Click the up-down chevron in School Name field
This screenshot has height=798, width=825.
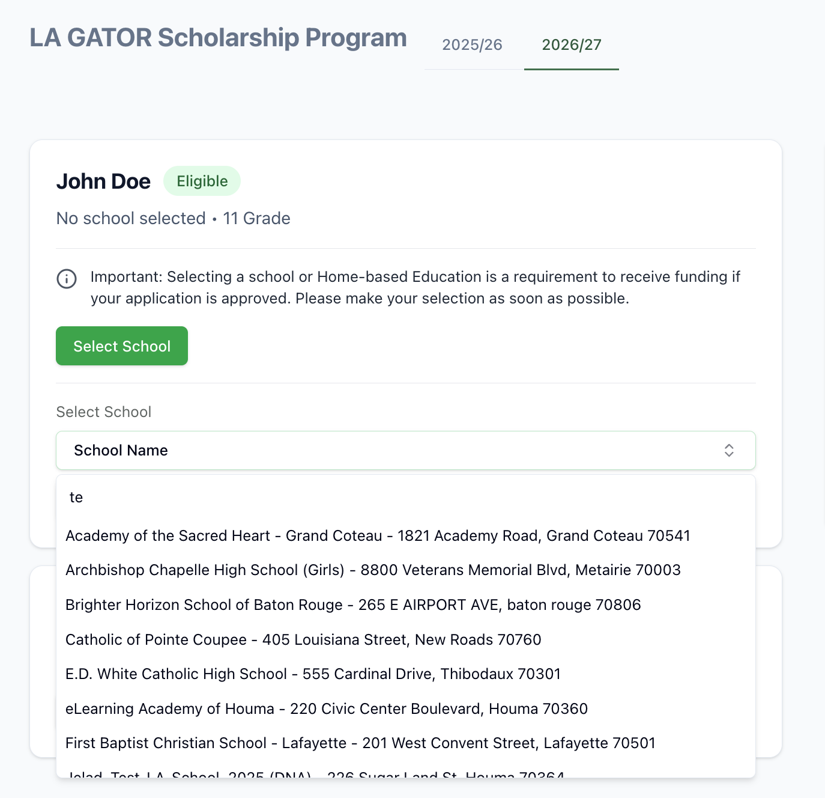pos(729,451)
